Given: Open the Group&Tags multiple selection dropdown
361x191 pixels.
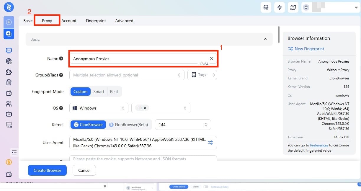Looking at the screenshot, I should click(x=127, y=75).
